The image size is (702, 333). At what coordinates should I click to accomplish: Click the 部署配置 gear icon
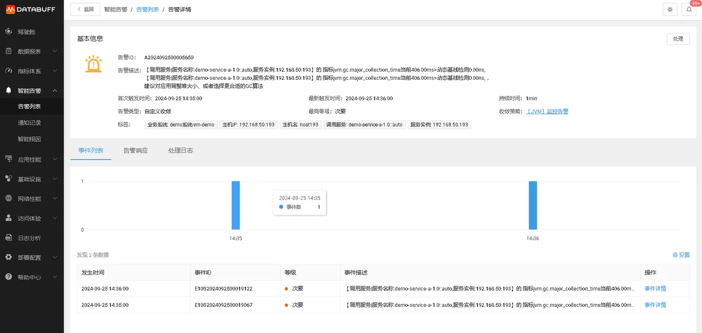(9, 257)
